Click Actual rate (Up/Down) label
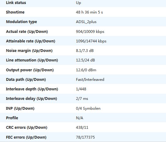This screenshot has width=166, height=142. 27,32
